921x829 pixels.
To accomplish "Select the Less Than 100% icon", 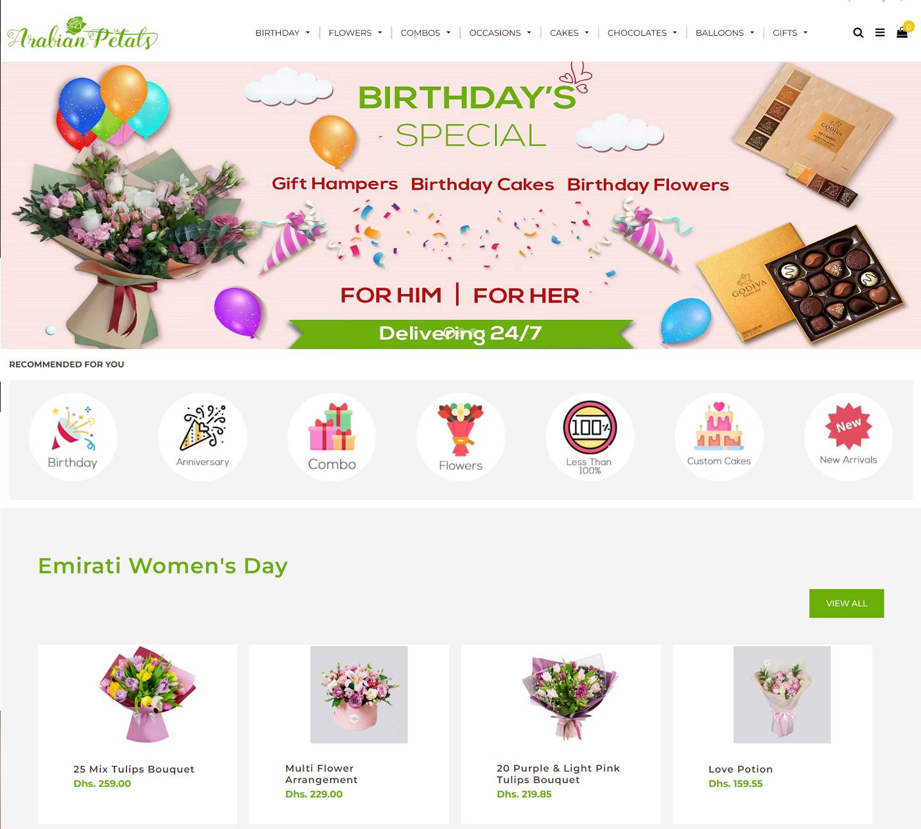I will [x=590, y=437].
